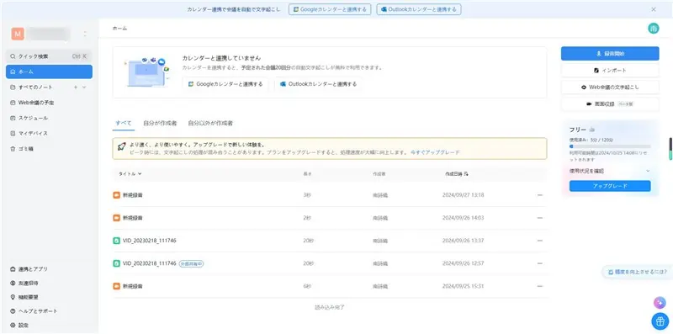This screenshot has height=334, width=673.
Task: Click Outlookカレンダーと連携する in the top banner
Action: coord(419,9)
